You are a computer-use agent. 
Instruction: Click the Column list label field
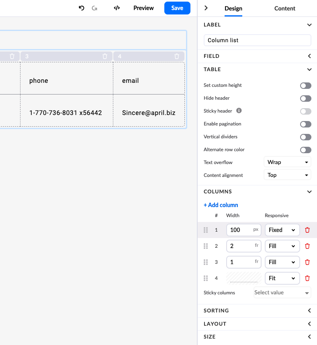pyautogui.click(x=258, y=40)
